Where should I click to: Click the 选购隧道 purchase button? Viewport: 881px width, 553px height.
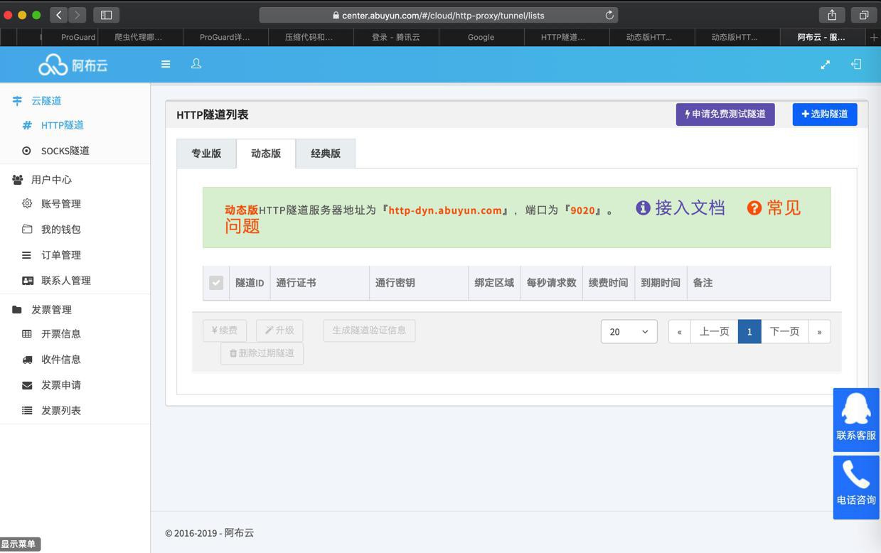point(825,114)
